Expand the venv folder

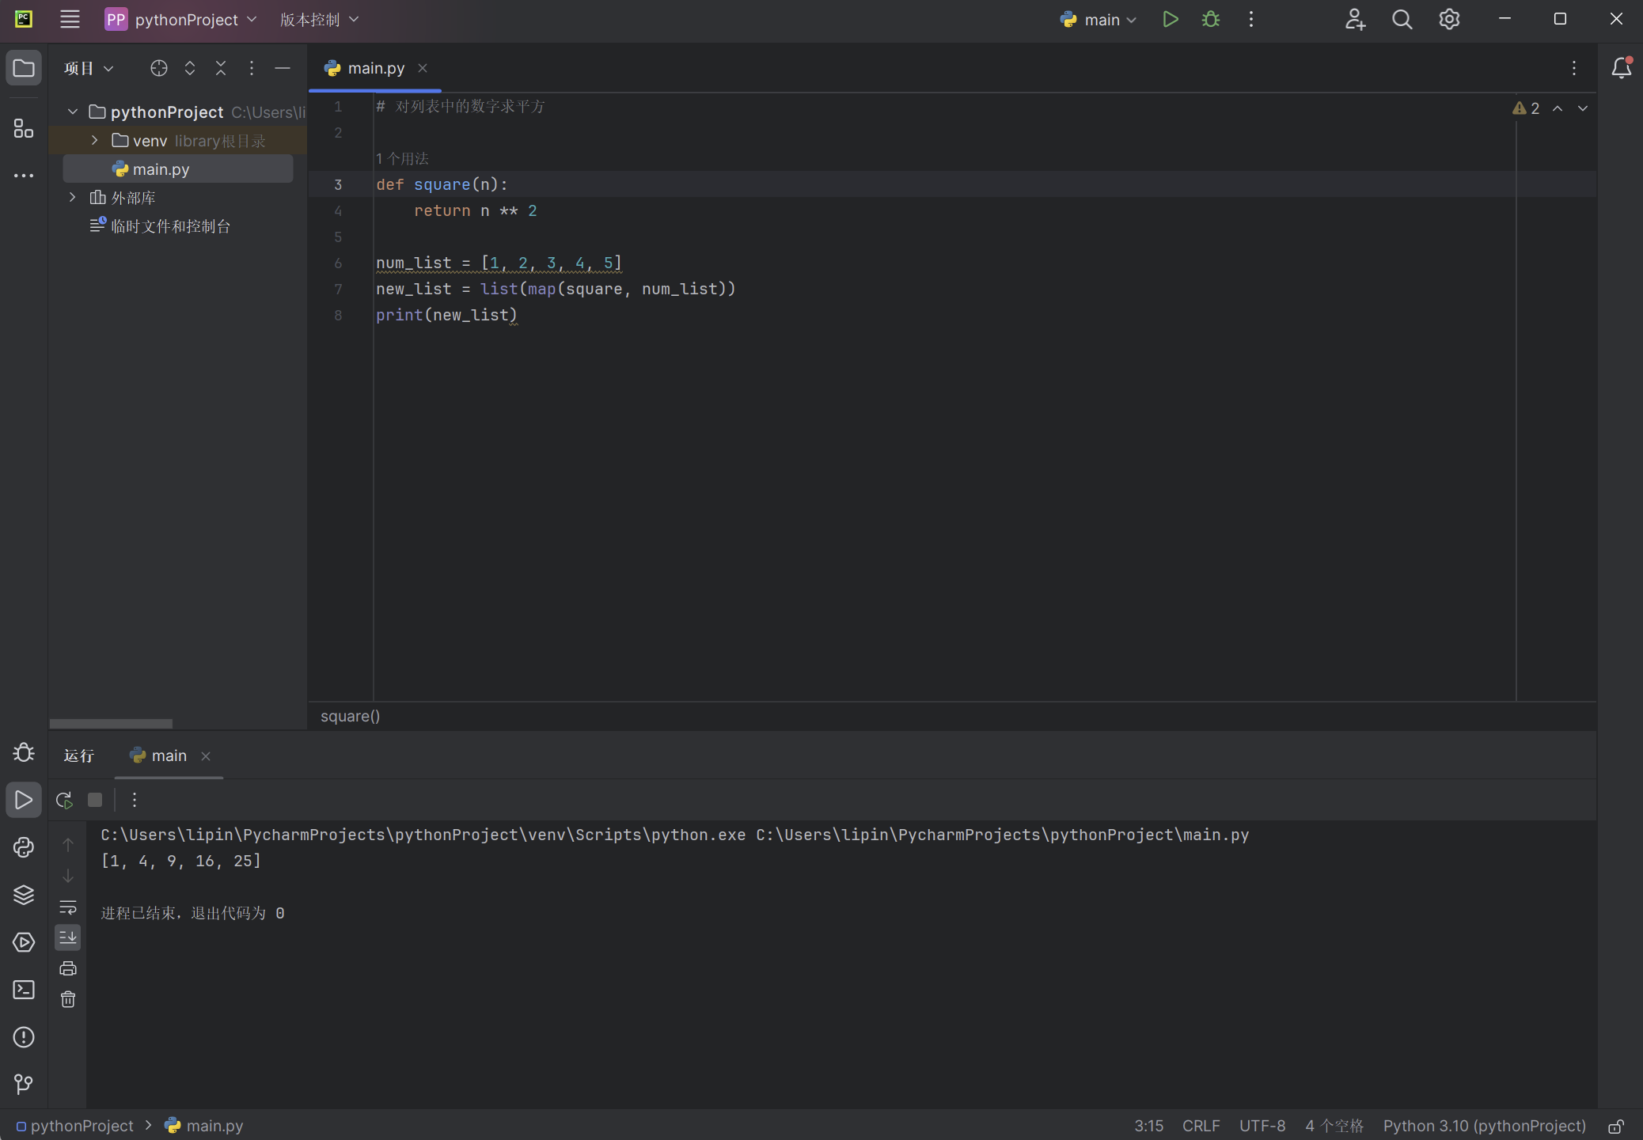click(95, 141)
